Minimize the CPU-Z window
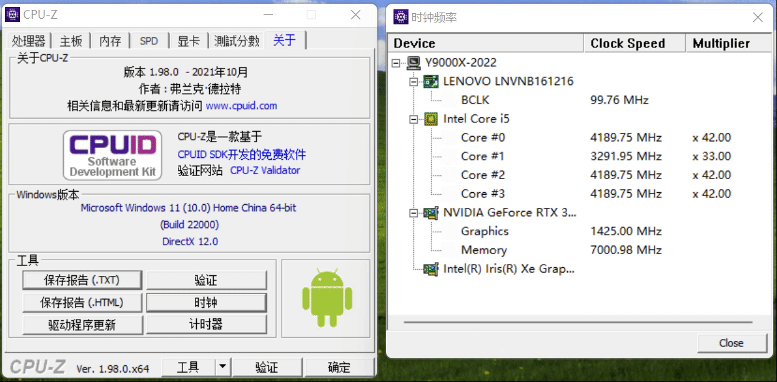 click(x=268, y=14)
